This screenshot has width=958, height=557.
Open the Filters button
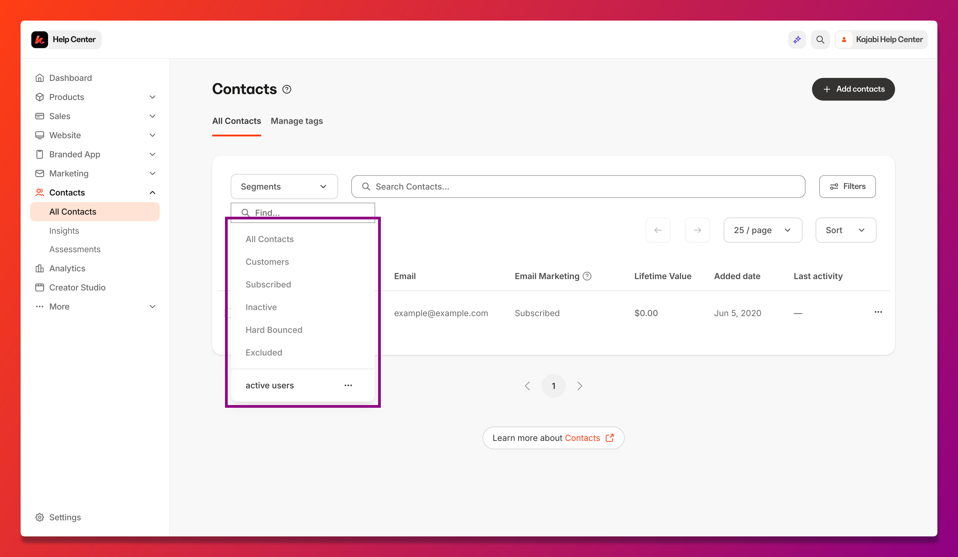click(x=847, y=187)
